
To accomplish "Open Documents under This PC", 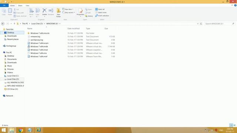I will coord(12,59).
